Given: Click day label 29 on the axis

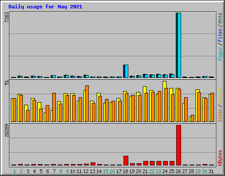Looking at the screenshot, I should click(198, 171).
